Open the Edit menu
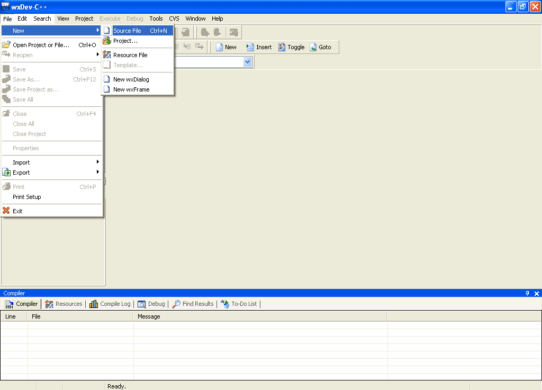The height and width of the screenshot is (390, 542). coord(22,19)
